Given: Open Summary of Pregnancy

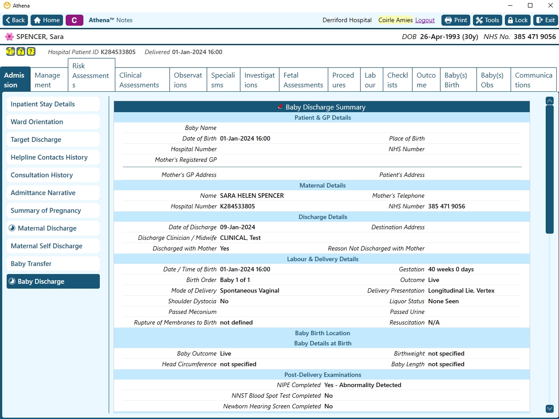Looking at the screenshot, I should [53, 211].
